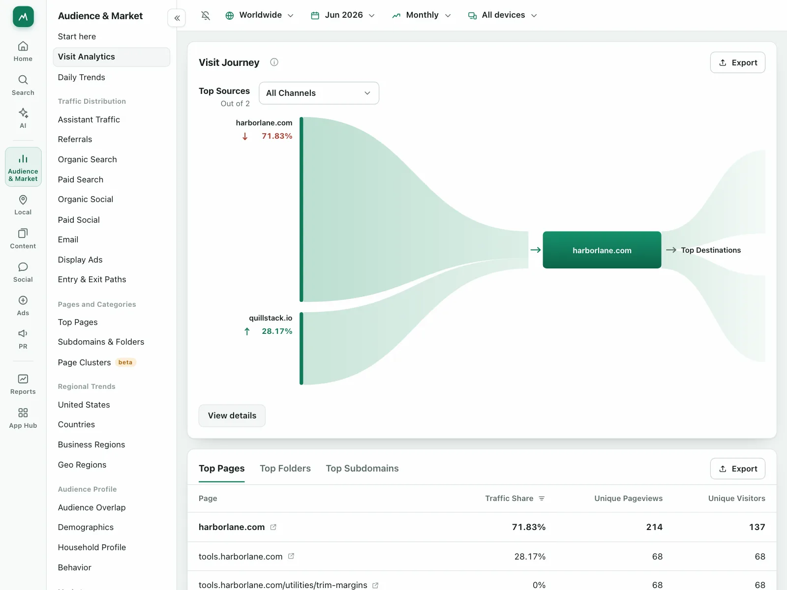Open the Worldwide location dropdown
The image size is (787, 590).
click(259, 15)
